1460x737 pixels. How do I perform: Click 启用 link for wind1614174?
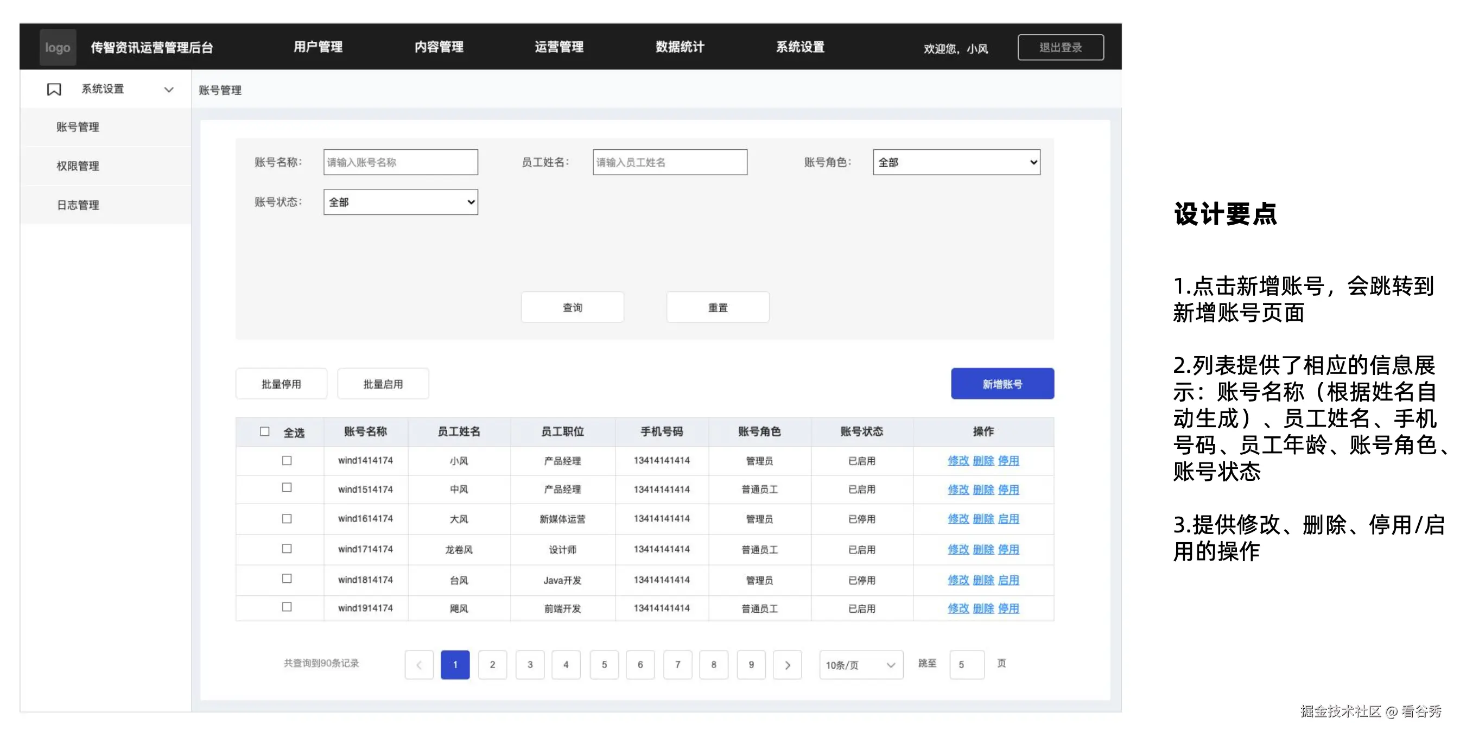pos(1008,519)
